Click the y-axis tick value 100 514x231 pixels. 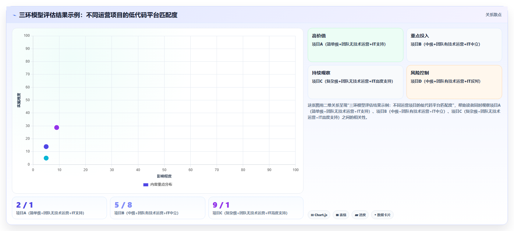(27, 36)
